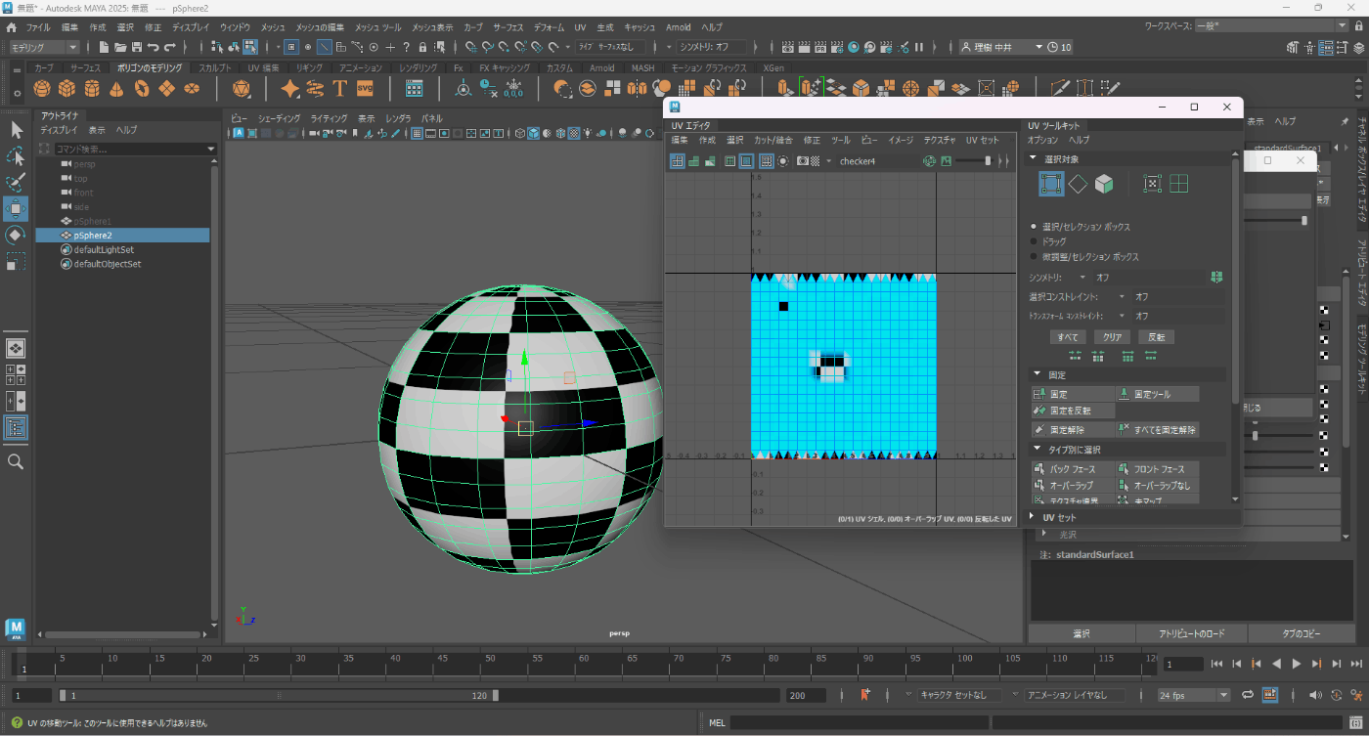This screenshot has height=736, width=1369.
Task: Click the Select arrow tool in toolbox
Action: [x=16, y=129]
